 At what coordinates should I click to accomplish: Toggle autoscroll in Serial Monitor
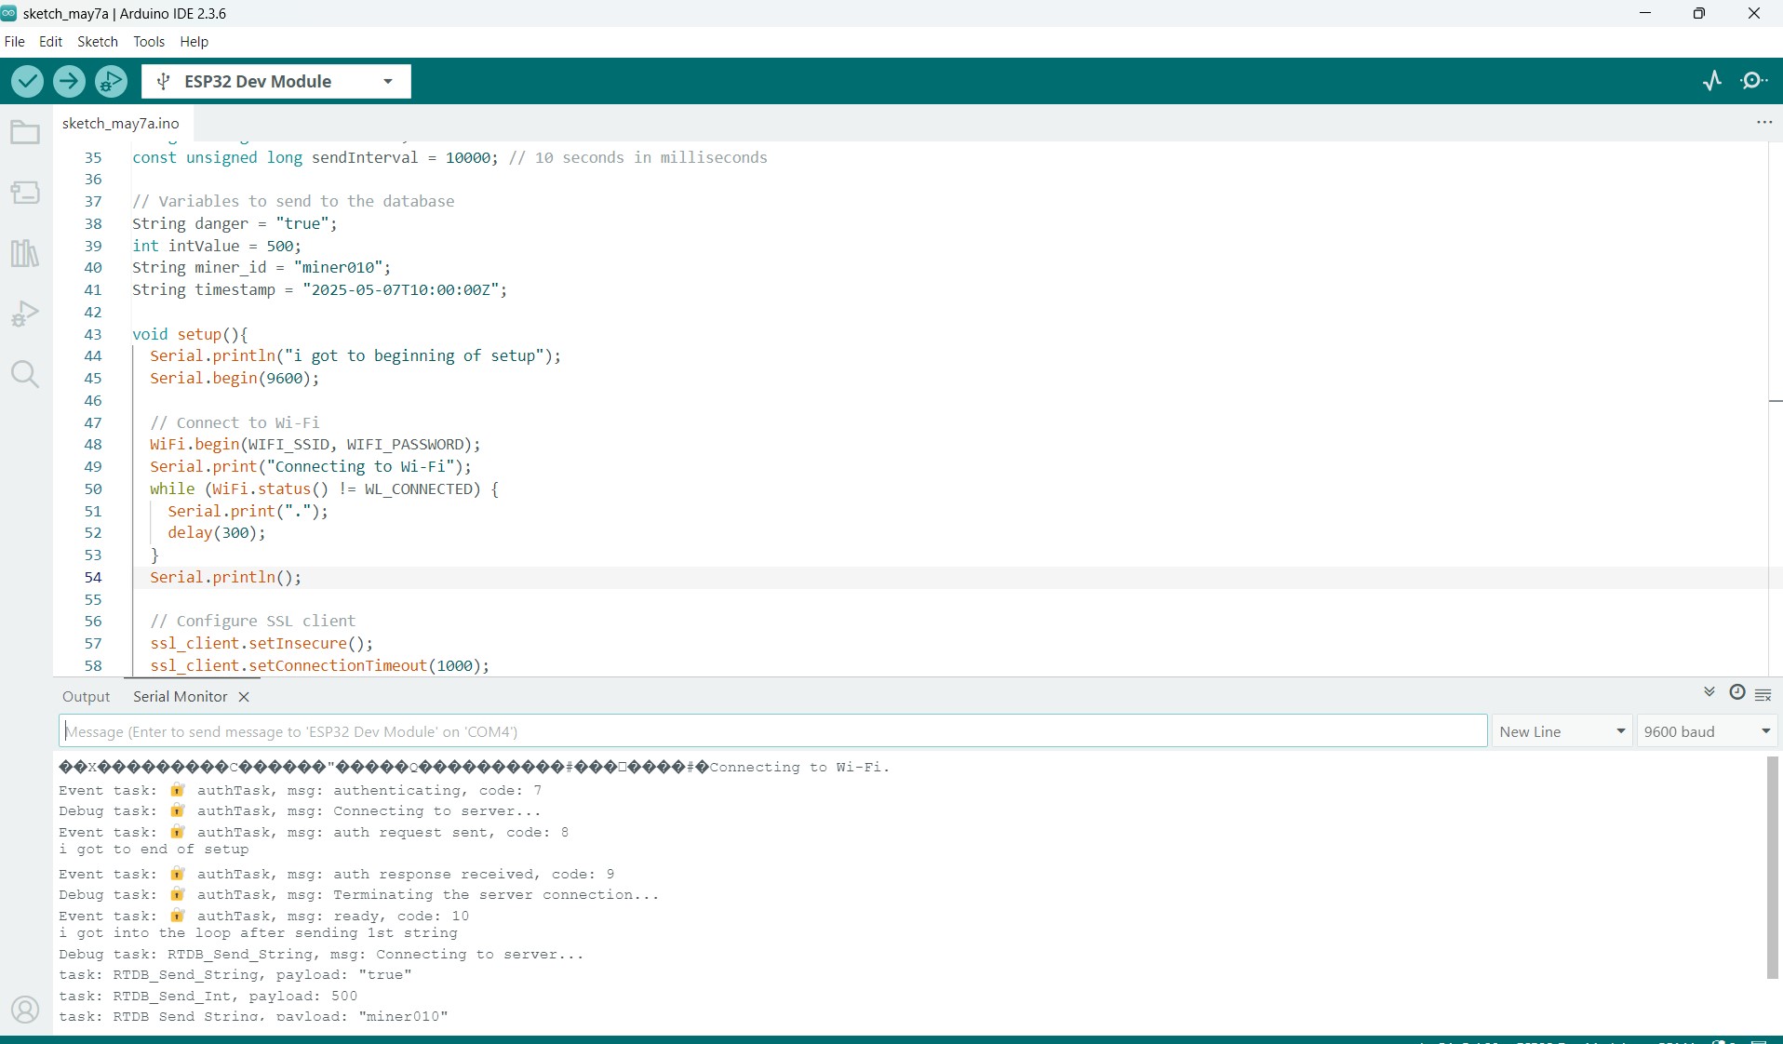coord(1709,692)
